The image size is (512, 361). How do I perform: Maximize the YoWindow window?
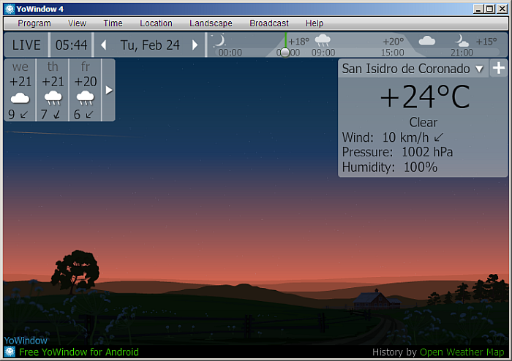tap(490, 9)
